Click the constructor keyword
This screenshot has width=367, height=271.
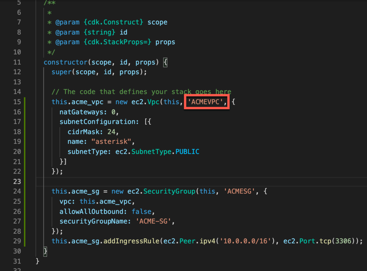point(66,62)
